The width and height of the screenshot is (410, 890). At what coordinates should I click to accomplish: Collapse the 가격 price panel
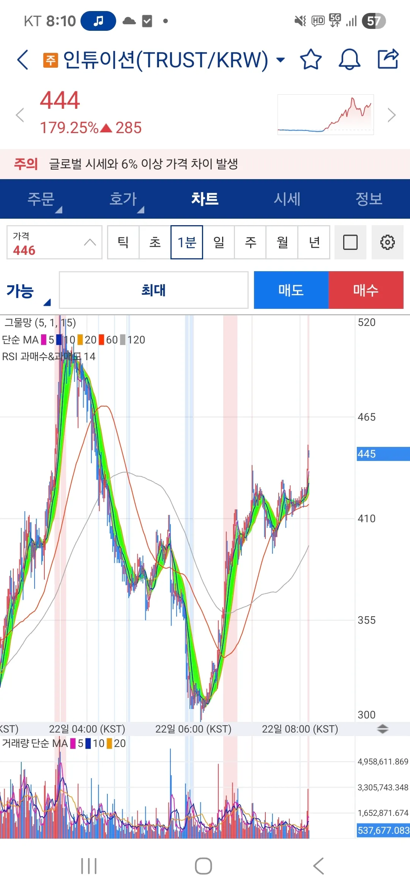pos(90,242)
